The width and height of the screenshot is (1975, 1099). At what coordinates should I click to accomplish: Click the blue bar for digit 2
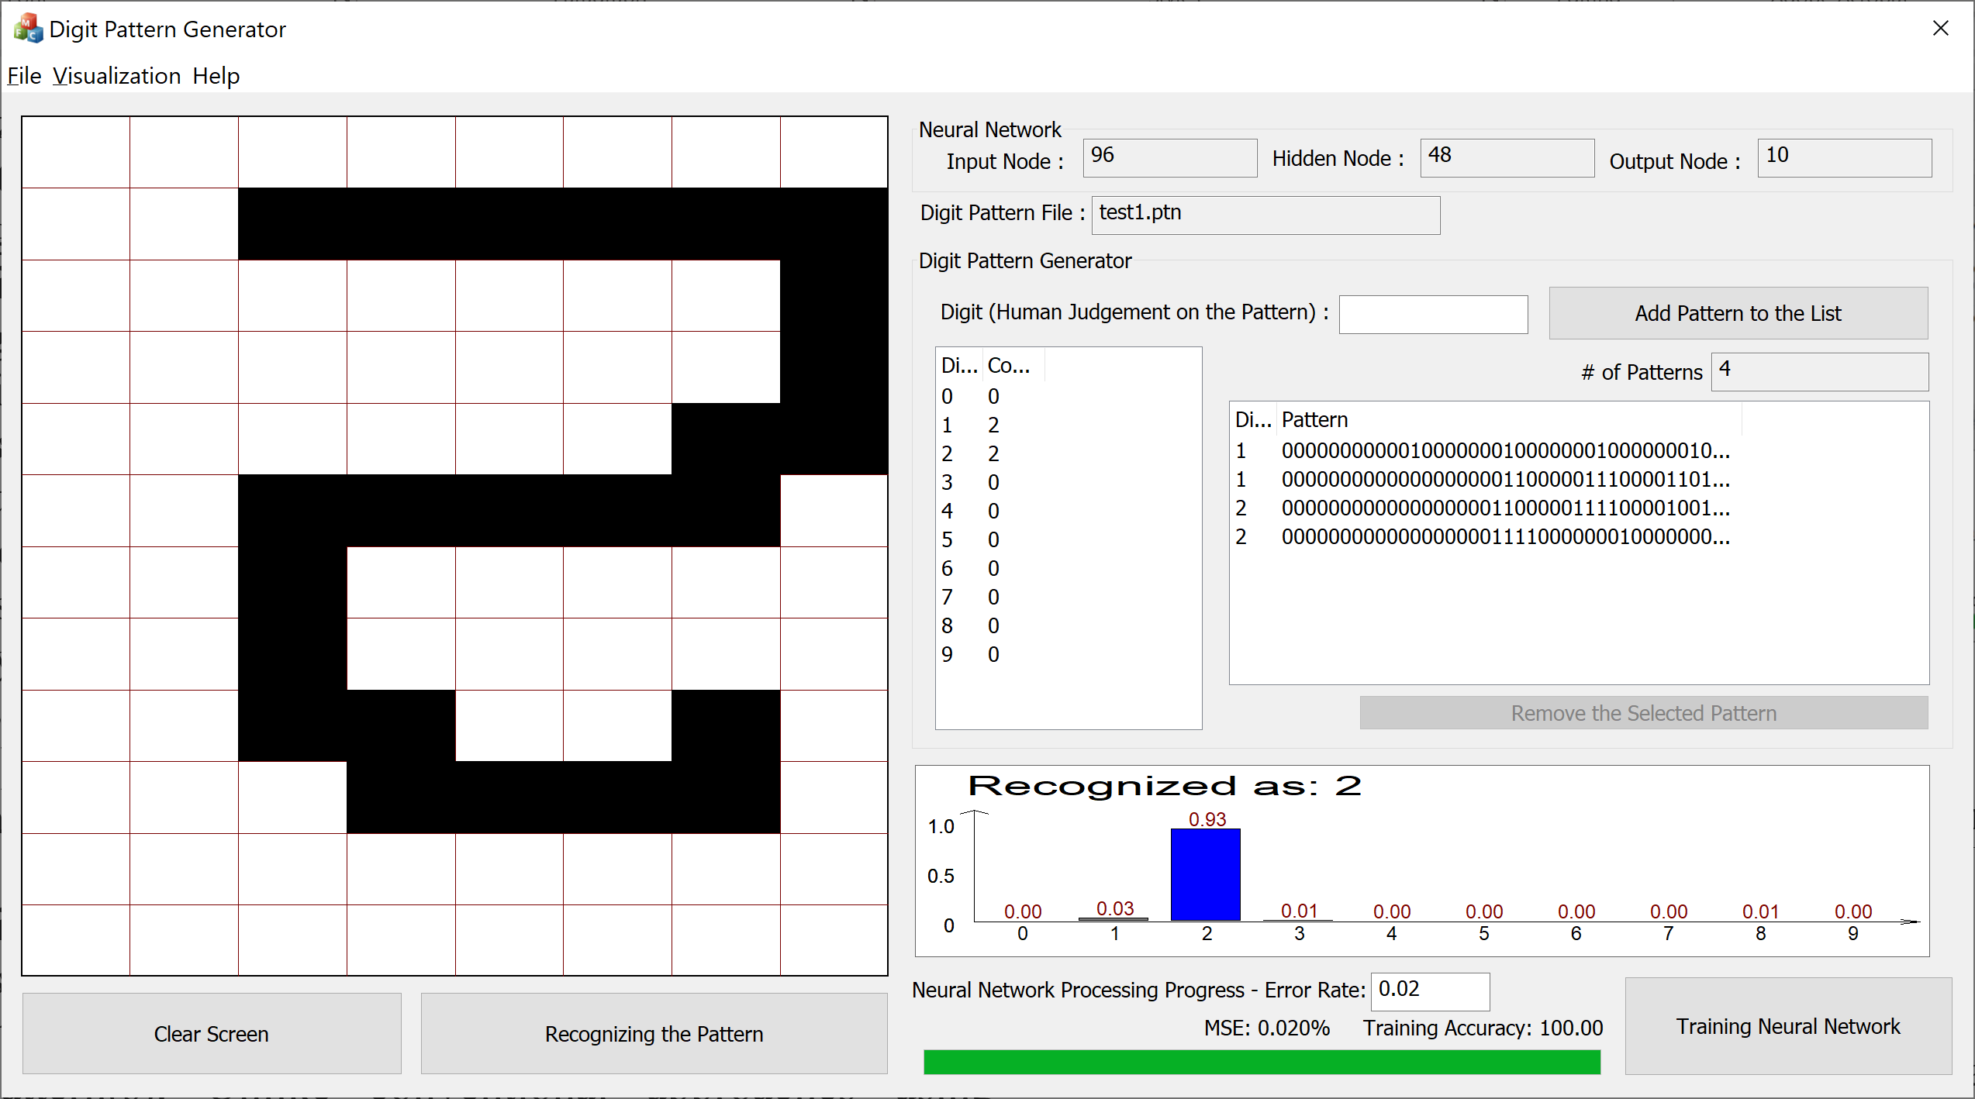(1205, 874)
